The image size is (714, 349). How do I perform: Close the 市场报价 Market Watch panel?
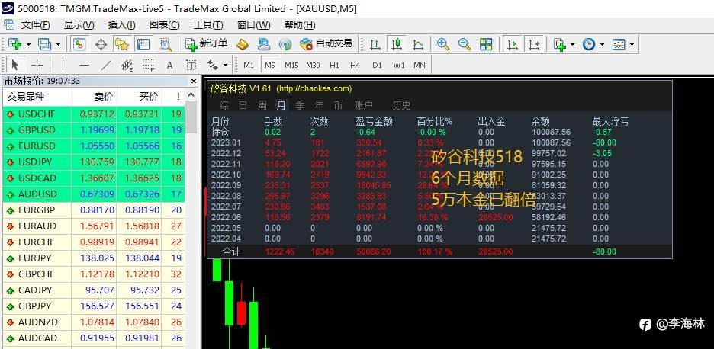pos(194,82)
